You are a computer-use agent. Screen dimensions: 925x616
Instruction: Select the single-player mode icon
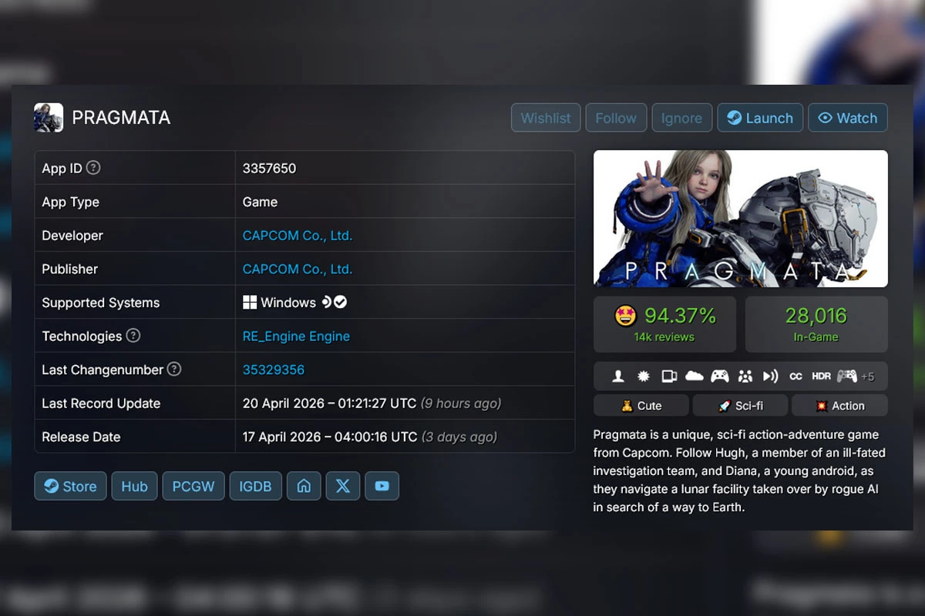pos(618,376)
